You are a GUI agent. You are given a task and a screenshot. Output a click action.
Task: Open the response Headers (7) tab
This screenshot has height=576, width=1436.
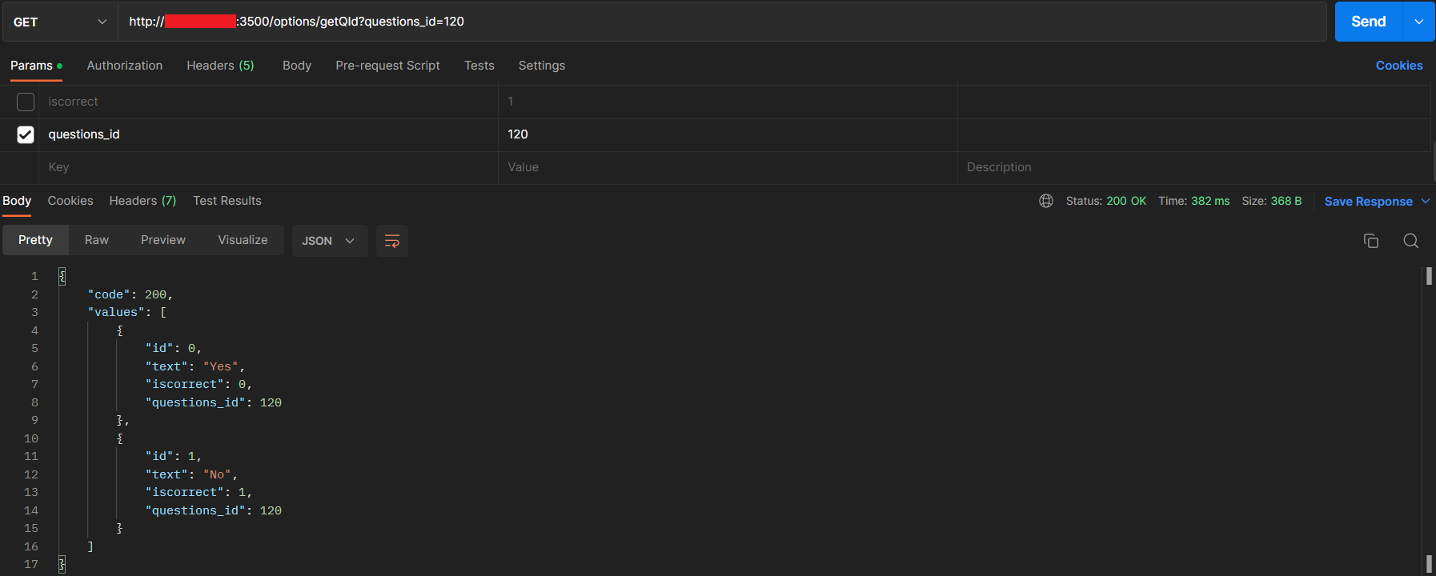click(x=142, y=201)
